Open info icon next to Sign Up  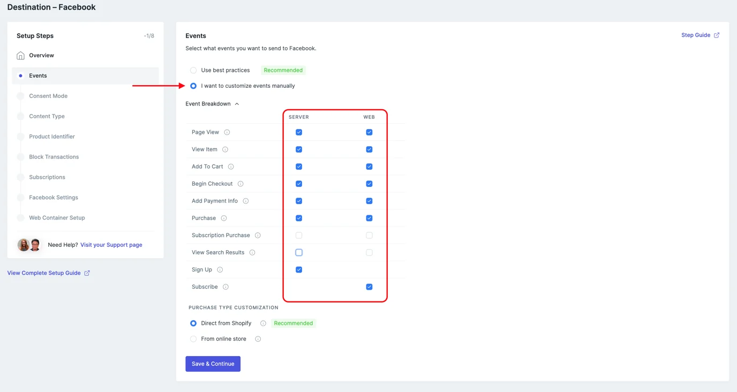click(220, 269)
